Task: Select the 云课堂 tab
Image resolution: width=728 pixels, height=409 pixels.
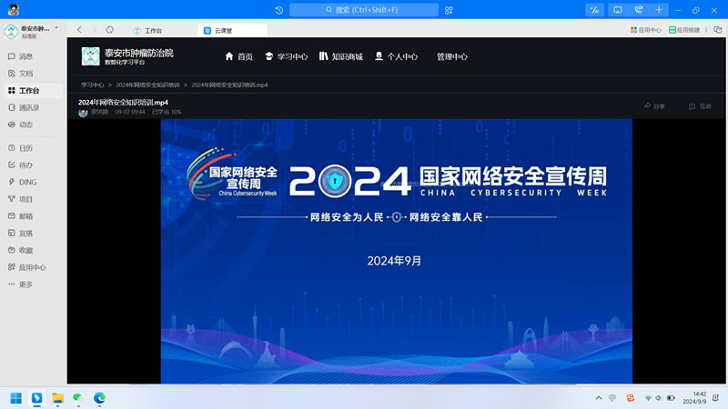Action: [232, 31]
